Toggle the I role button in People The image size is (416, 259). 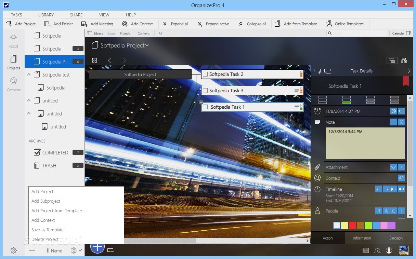[401, 211]
